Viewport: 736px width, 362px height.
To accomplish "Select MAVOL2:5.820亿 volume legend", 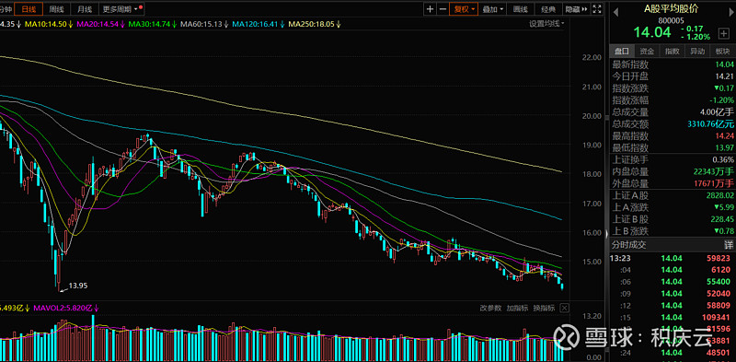I will [66, 308].
